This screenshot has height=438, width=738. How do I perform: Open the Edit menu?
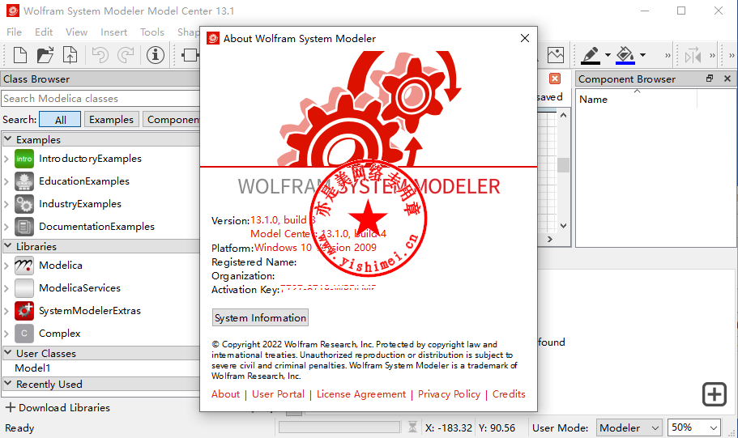tap(44, 32)
